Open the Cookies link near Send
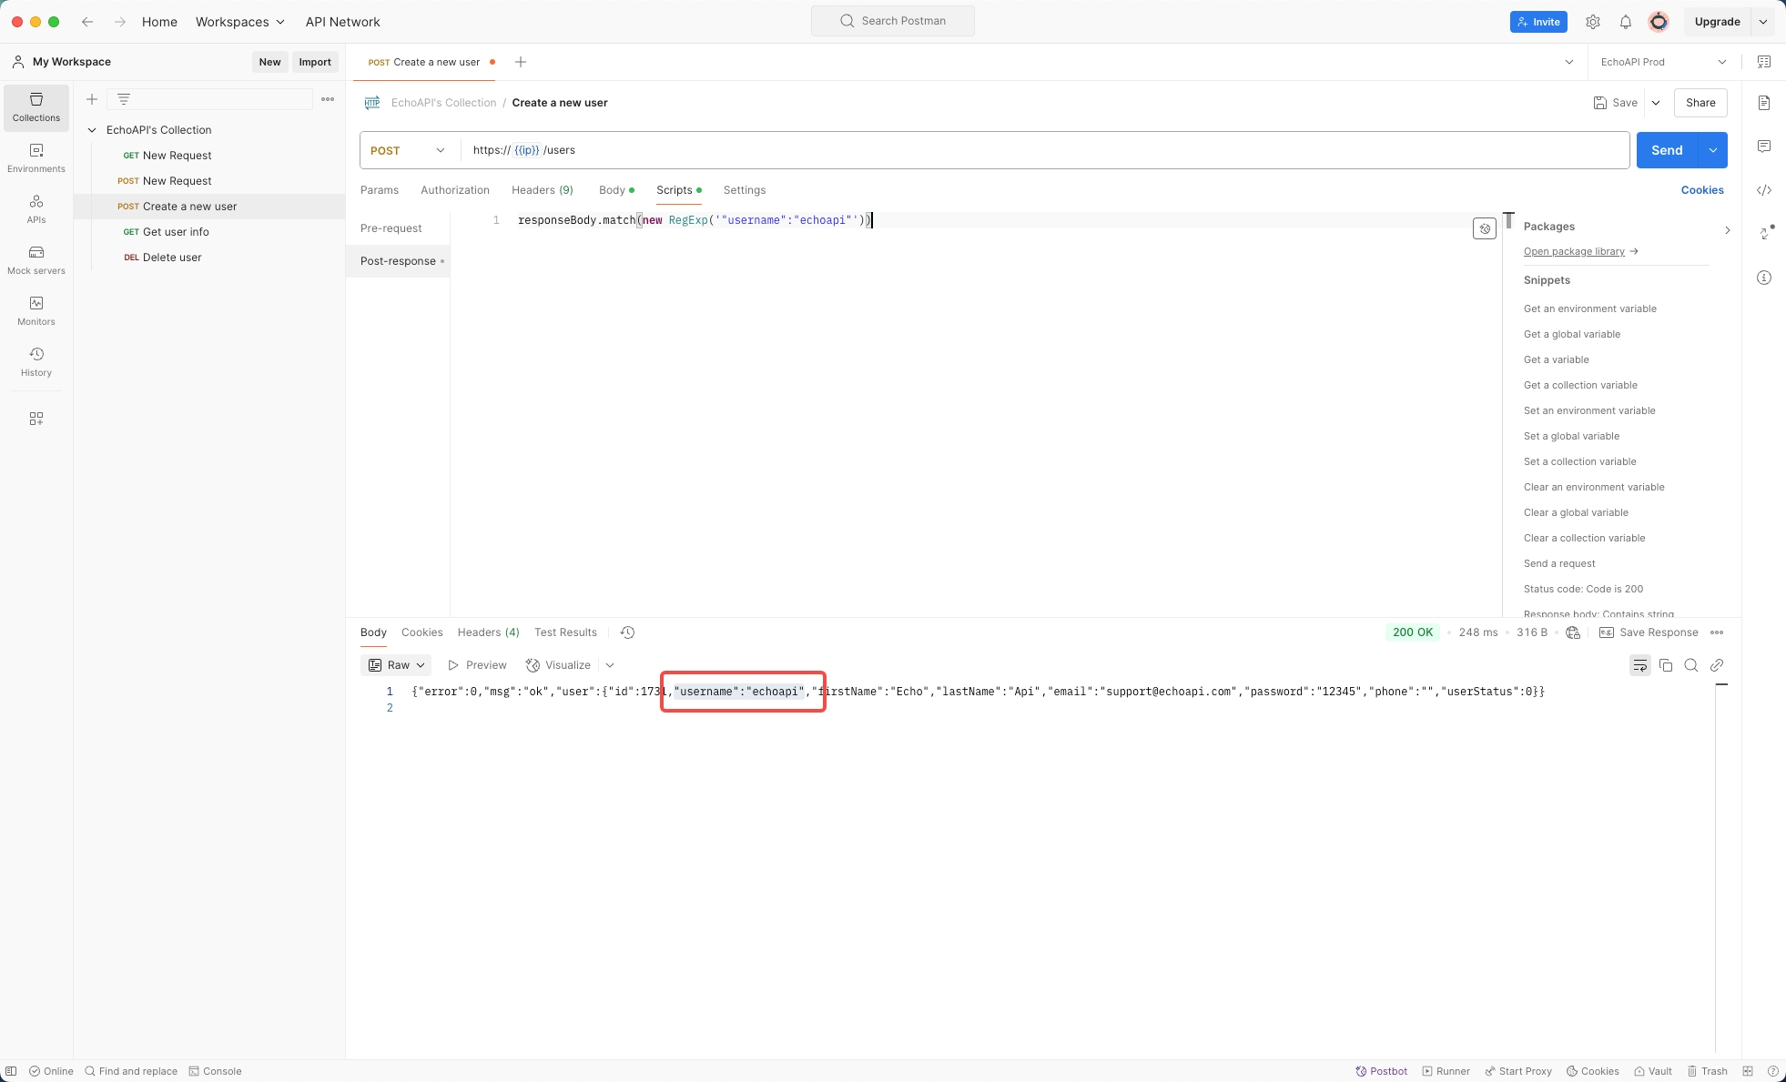The image size is (1786, 1082). pyautogui.click(x=1702, y=190)
